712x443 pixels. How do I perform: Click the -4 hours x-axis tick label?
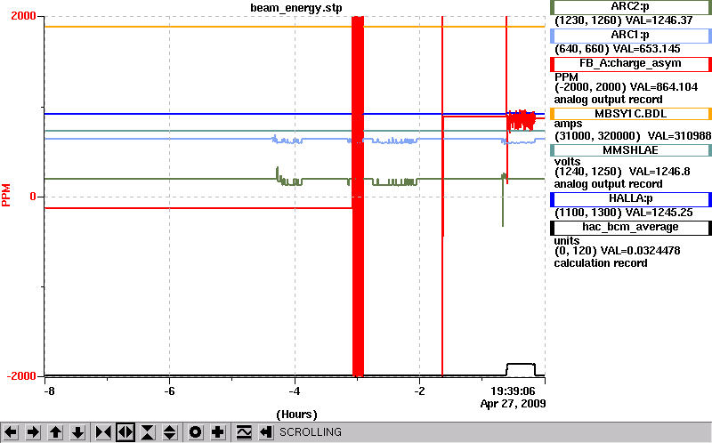click(x=295, y=391)
